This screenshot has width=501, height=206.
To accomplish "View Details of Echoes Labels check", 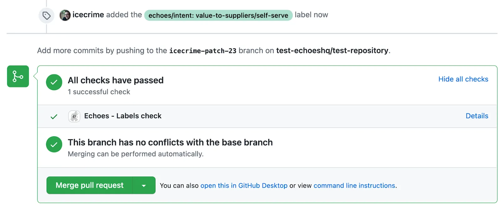I will tap(477, 116).
